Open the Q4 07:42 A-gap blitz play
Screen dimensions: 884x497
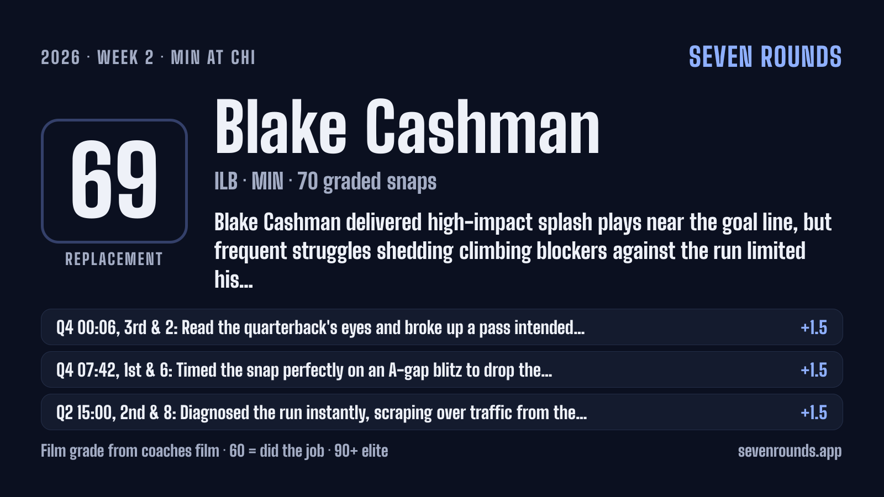point(441,369)
